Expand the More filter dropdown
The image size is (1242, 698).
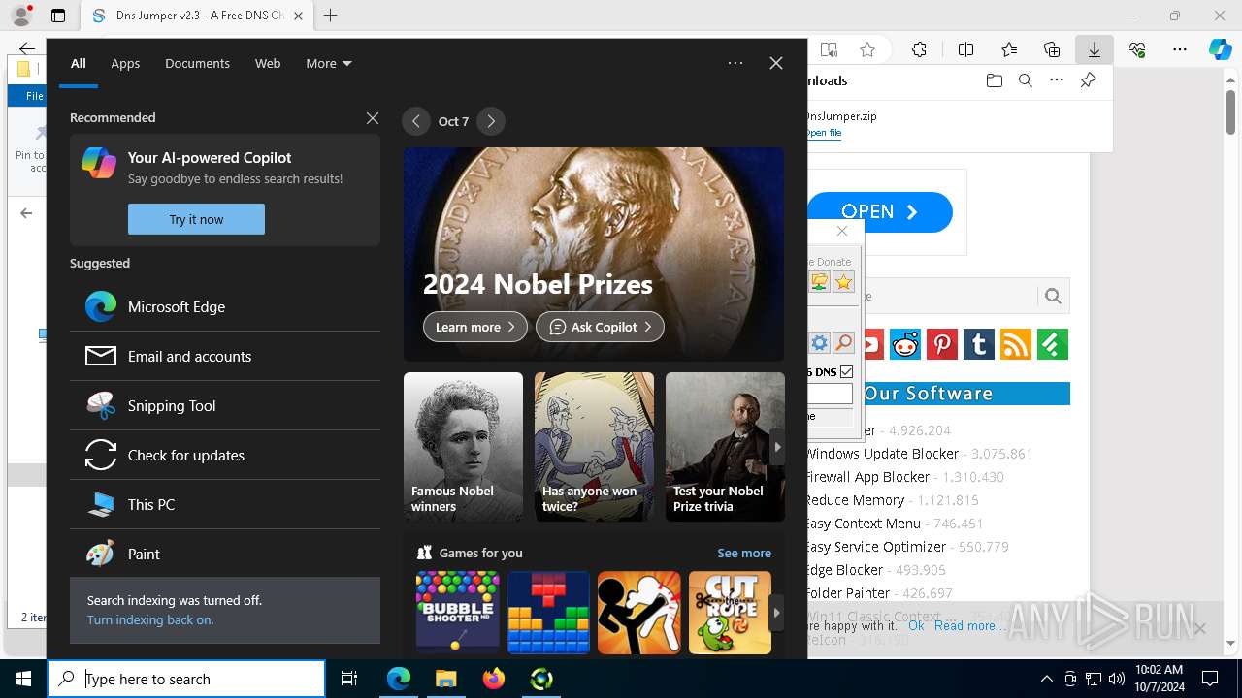click(x=328, y=63)
